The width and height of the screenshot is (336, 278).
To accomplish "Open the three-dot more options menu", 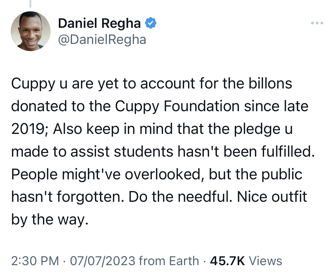I will pyautogui.click(x=317, y=23).
